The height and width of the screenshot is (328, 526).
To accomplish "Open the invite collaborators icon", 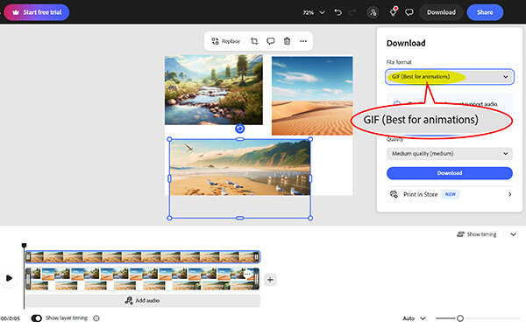I will click(373, 12).
